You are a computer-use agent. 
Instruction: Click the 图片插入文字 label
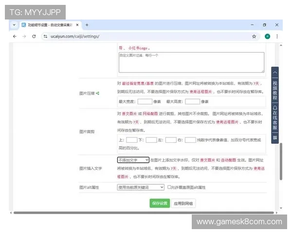click(x=91, y=168)
